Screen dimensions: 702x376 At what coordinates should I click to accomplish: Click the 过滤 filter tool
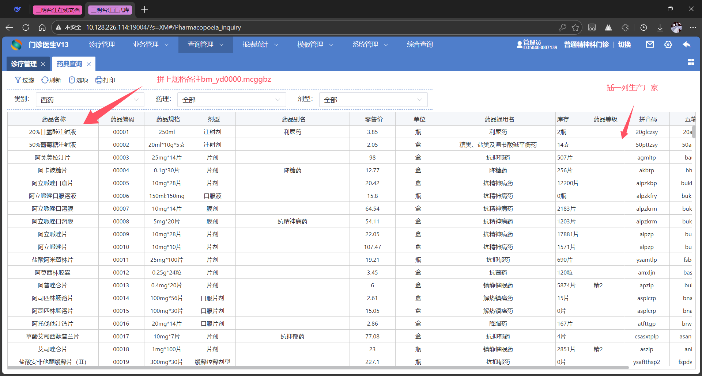[24, 80]
